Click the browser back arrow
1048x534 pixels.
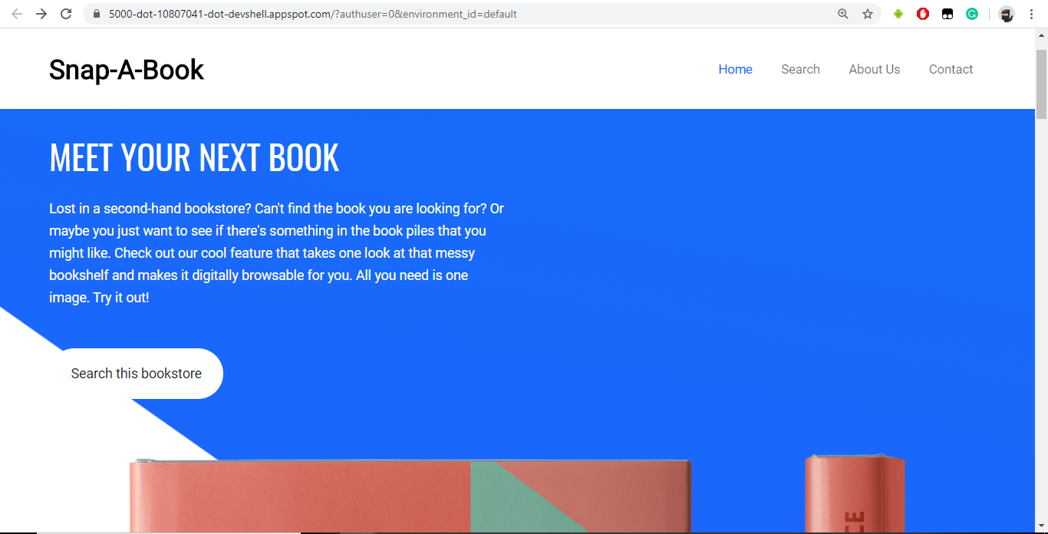point(17,14)
